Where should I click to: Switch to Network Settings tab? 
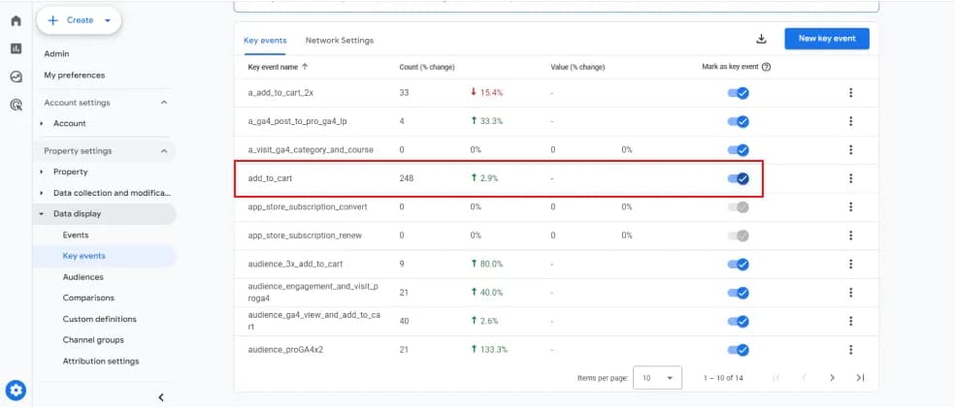[x=340, y=41]
